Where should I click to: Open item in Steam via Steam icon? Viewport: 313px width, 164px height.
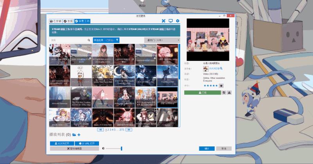pyautogui.click(x=224, y=93)
